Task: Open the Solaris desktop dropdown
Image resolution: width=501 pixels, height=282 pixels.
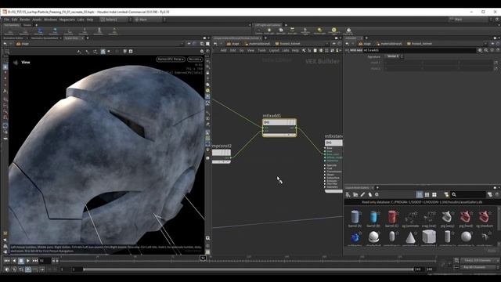Action: (x=115, y=20)
